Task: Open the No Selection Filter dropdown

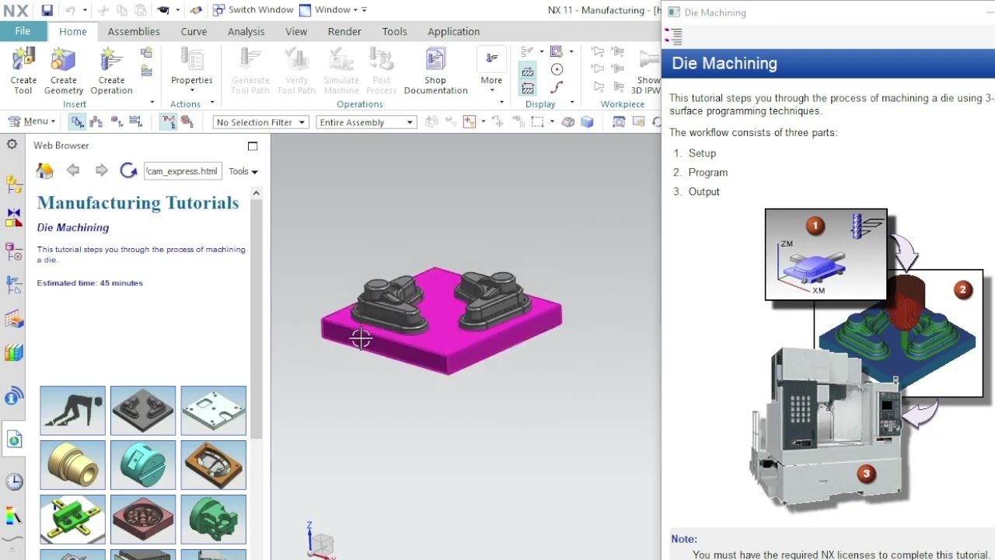Action: (x=260, y=122)
